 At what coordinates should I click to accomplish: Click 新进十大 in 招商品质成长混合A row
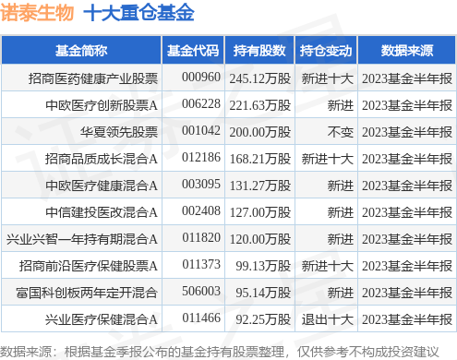328,159
